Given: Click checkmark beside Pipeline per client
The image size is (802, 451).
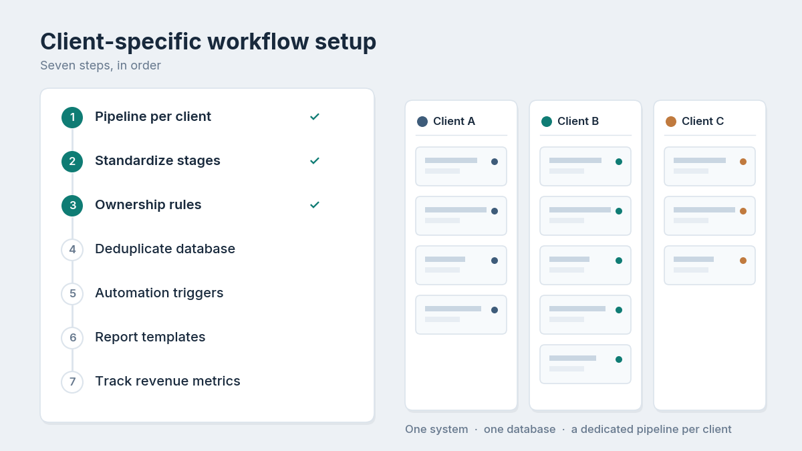Looking at the screenshot, I should pyautogui.click(x=315, y=116).
